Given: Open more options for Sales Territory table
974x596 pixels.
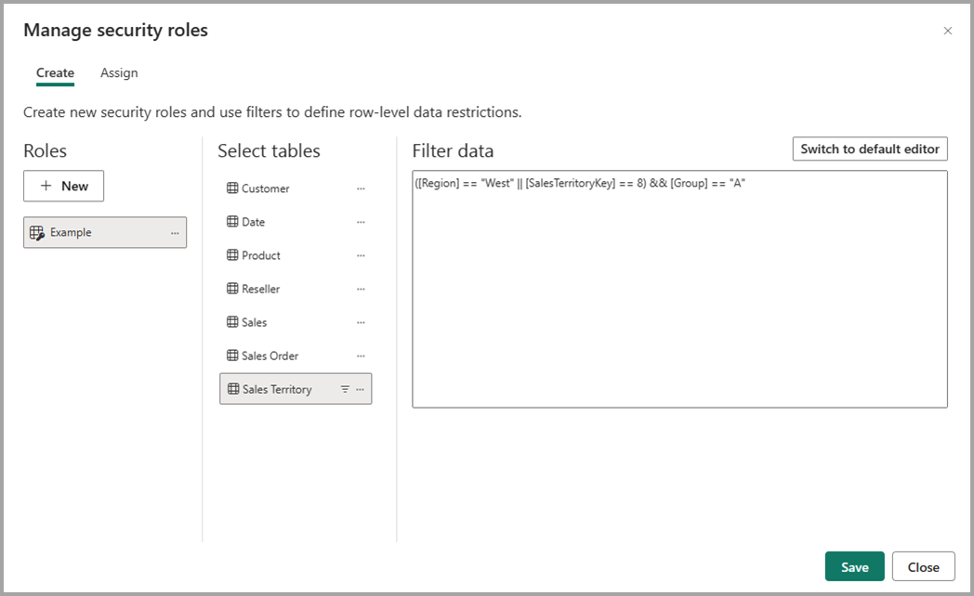Looking at the screenshot, I should pos(361,390).
